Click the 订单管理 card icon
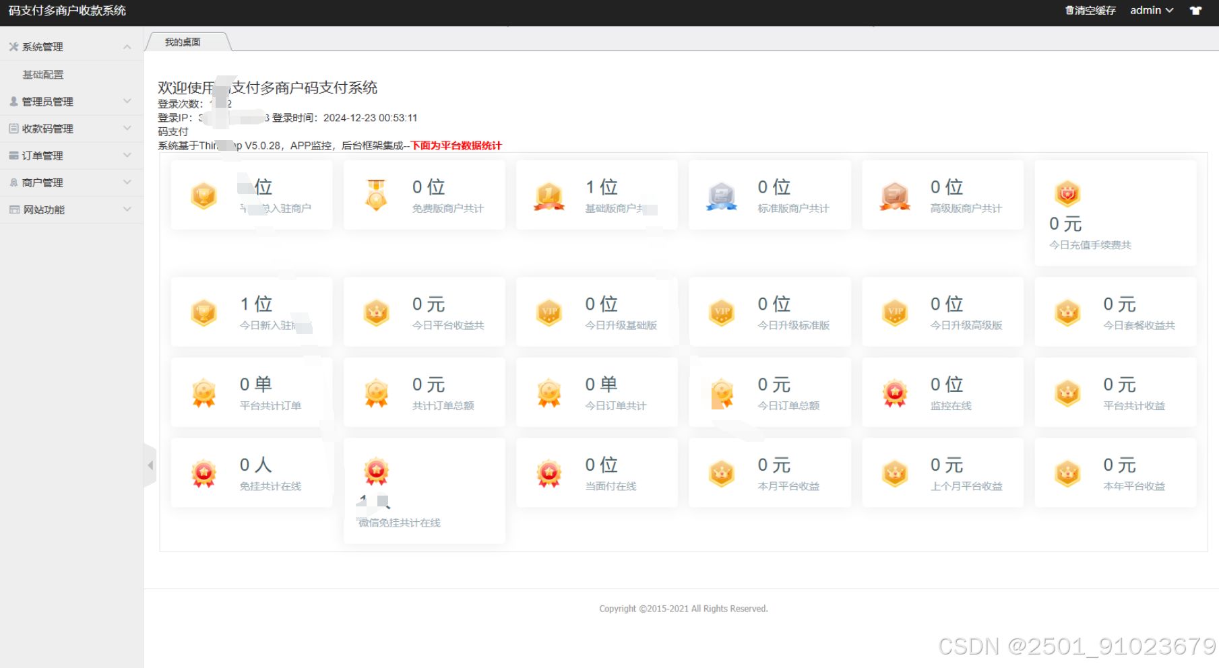Screen dimensions: 1219x668 point(13,155)
